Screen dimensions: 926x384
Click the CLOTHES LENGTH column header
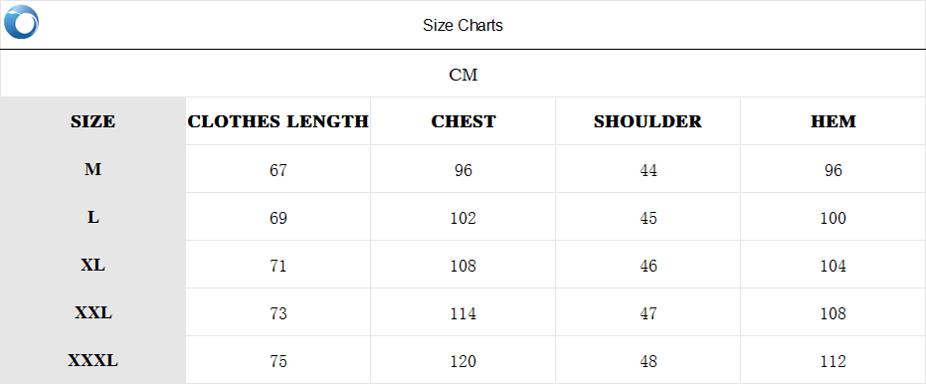tap(278, 121)
